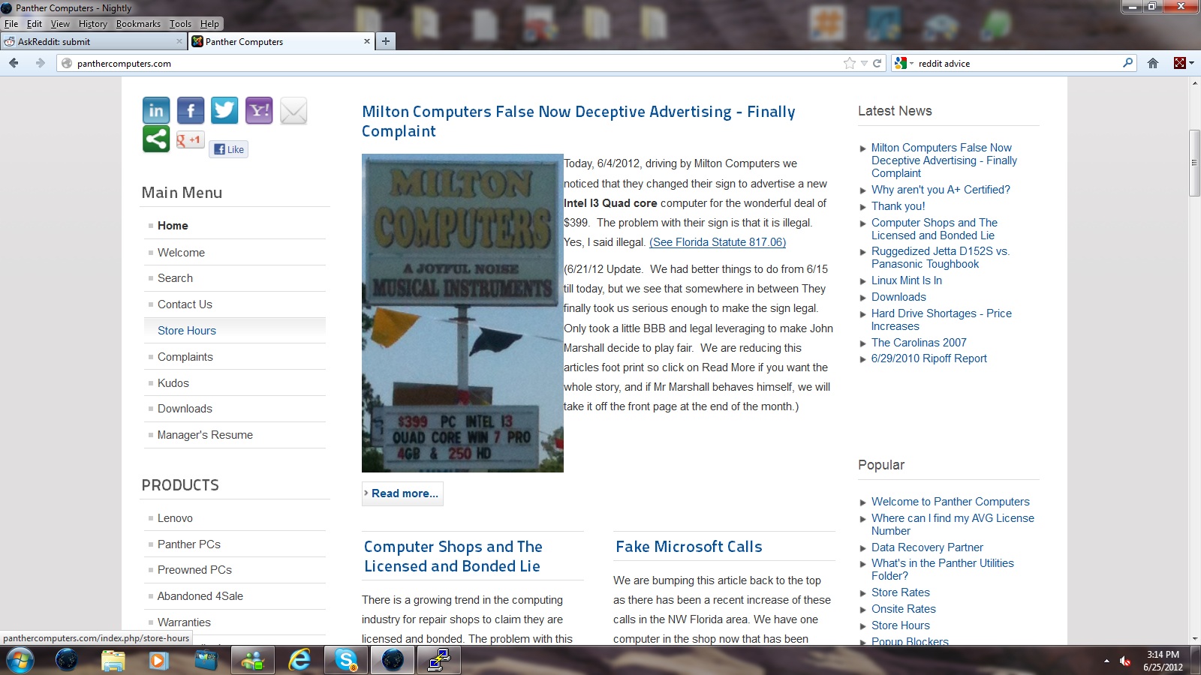Open Linux Mint Is In news link
This screenshot has height=675, width=1201.
click(x=907, y=280)
